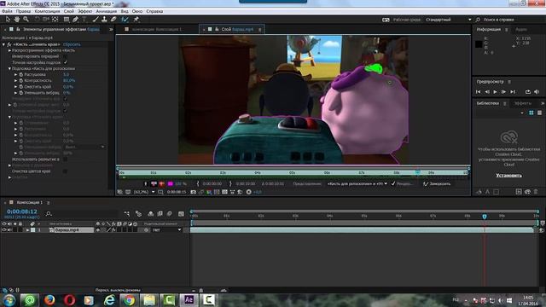
Task: Open the Graph Editor icon in timeline
Action: click(181, 213)
